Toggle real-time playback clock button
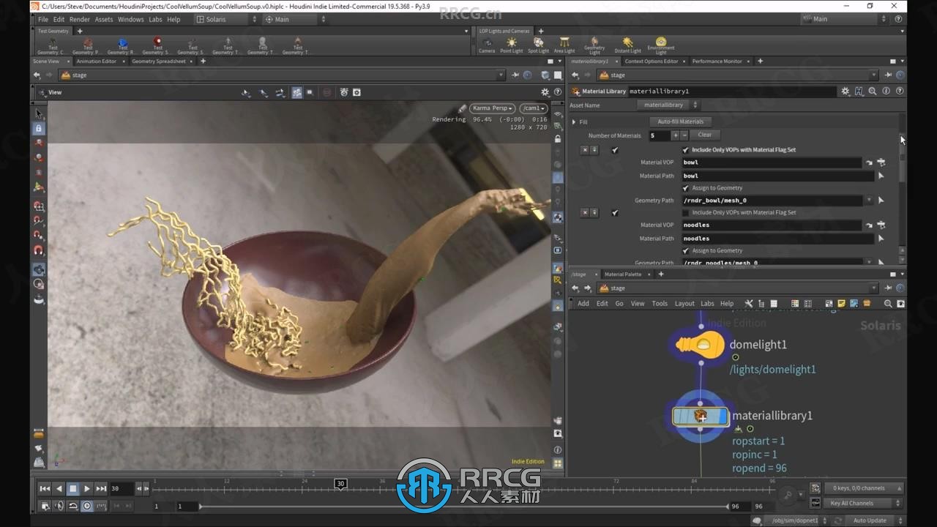 (87, 506)
